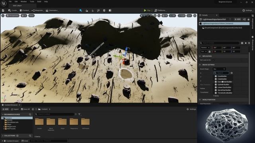Image resolution: width=255 pixels, height=143 pixels.
Task: Open the Cinematics dropdown
Action: [52, 10]
